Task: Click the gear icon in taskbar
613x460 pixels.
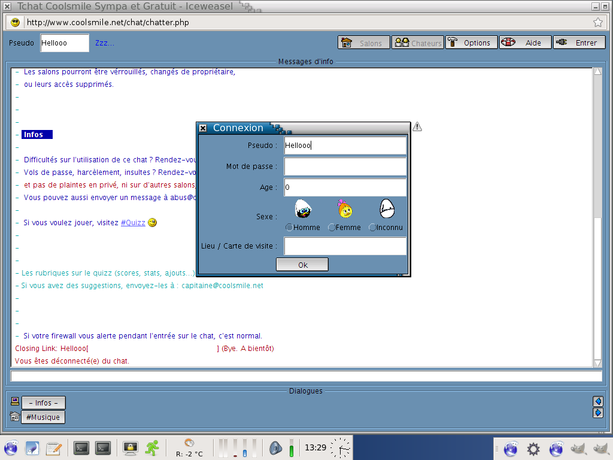Action: coord(533,448)
